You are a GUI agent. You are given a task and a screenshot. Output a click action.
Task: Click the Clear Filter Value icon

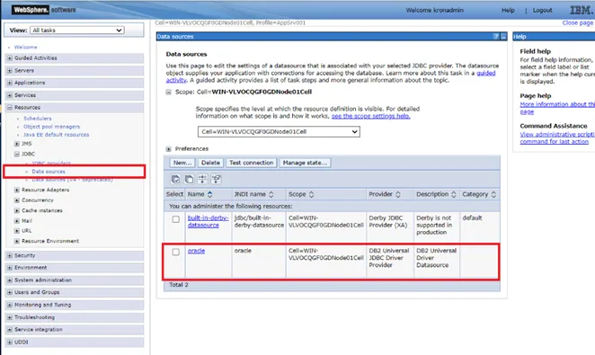[x=216, y=179]
